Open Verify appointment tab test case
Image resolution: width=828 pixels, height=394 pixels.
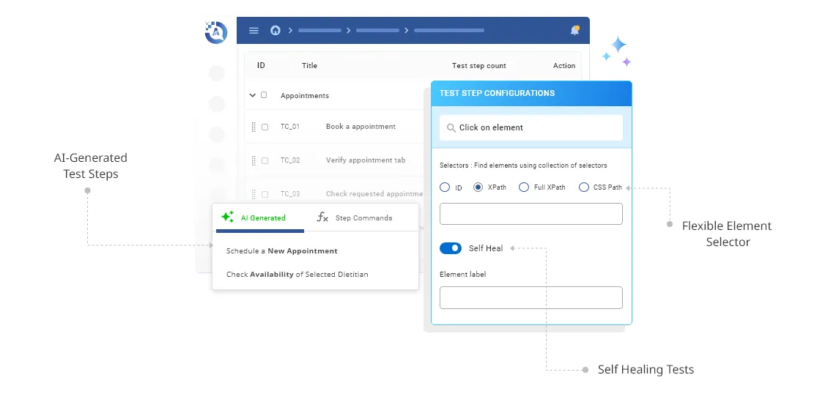point(366,160)
